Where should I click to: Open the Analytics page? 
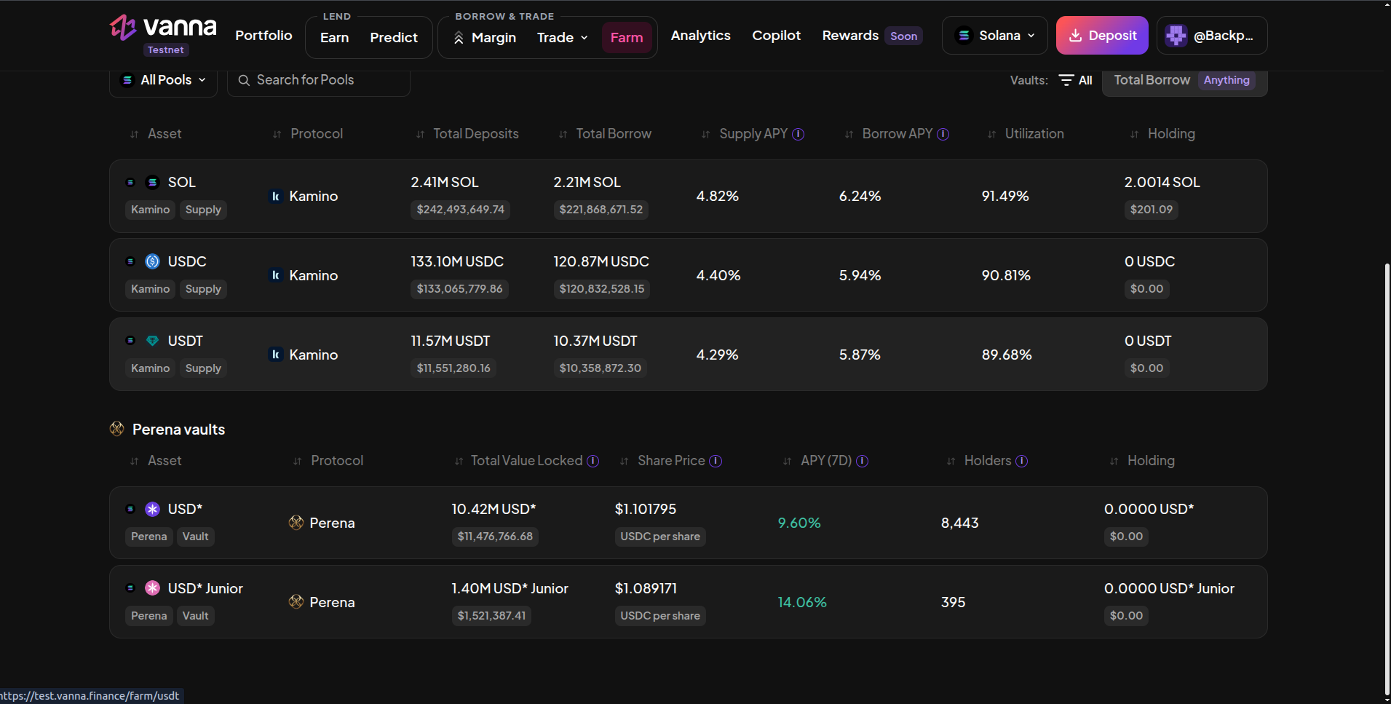tap(700, 36)
